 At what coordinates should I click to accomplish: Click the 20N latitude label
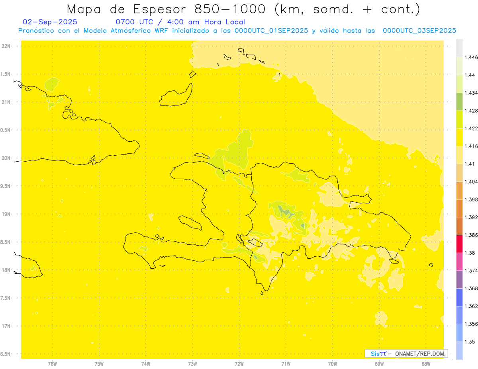(x=6, y=158)
